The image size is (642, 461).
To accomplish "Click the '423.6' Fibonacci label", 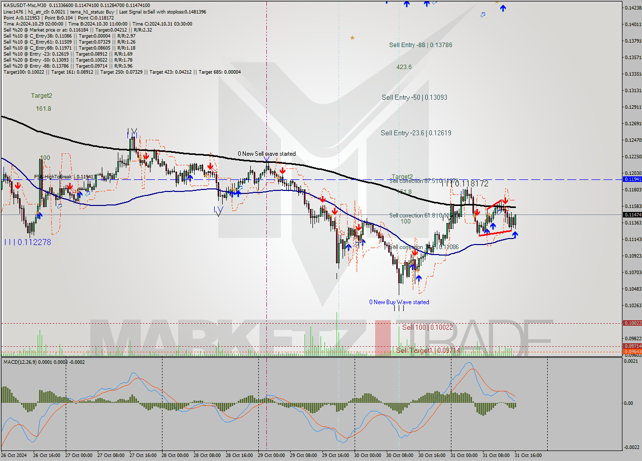I will pos(404,67).
